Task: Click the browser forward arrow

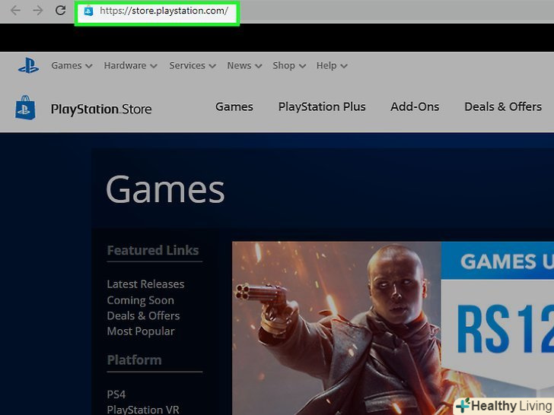Action: [37, 11]
